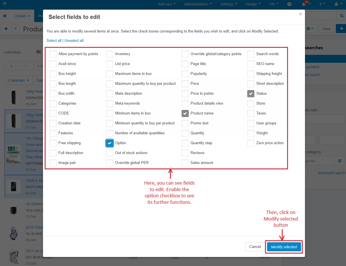Click the shopping cart icon in top bar
This screenshot has height=266, width=346.
pyautogui.click(x=5, y=4)
